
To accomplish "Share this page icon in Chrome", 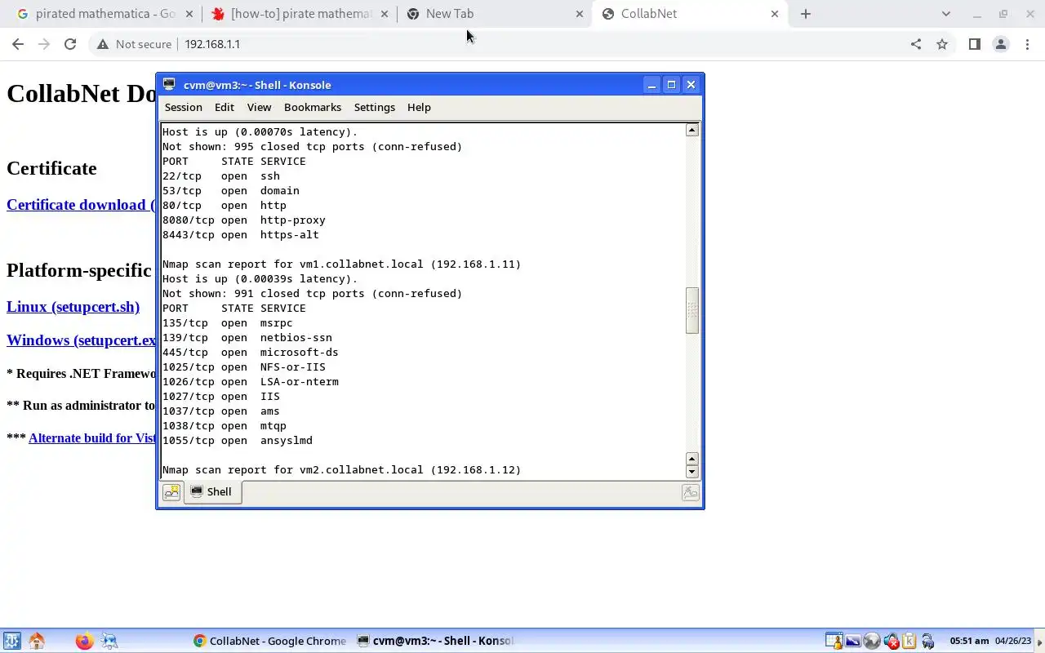I will [x=916, y=44].
